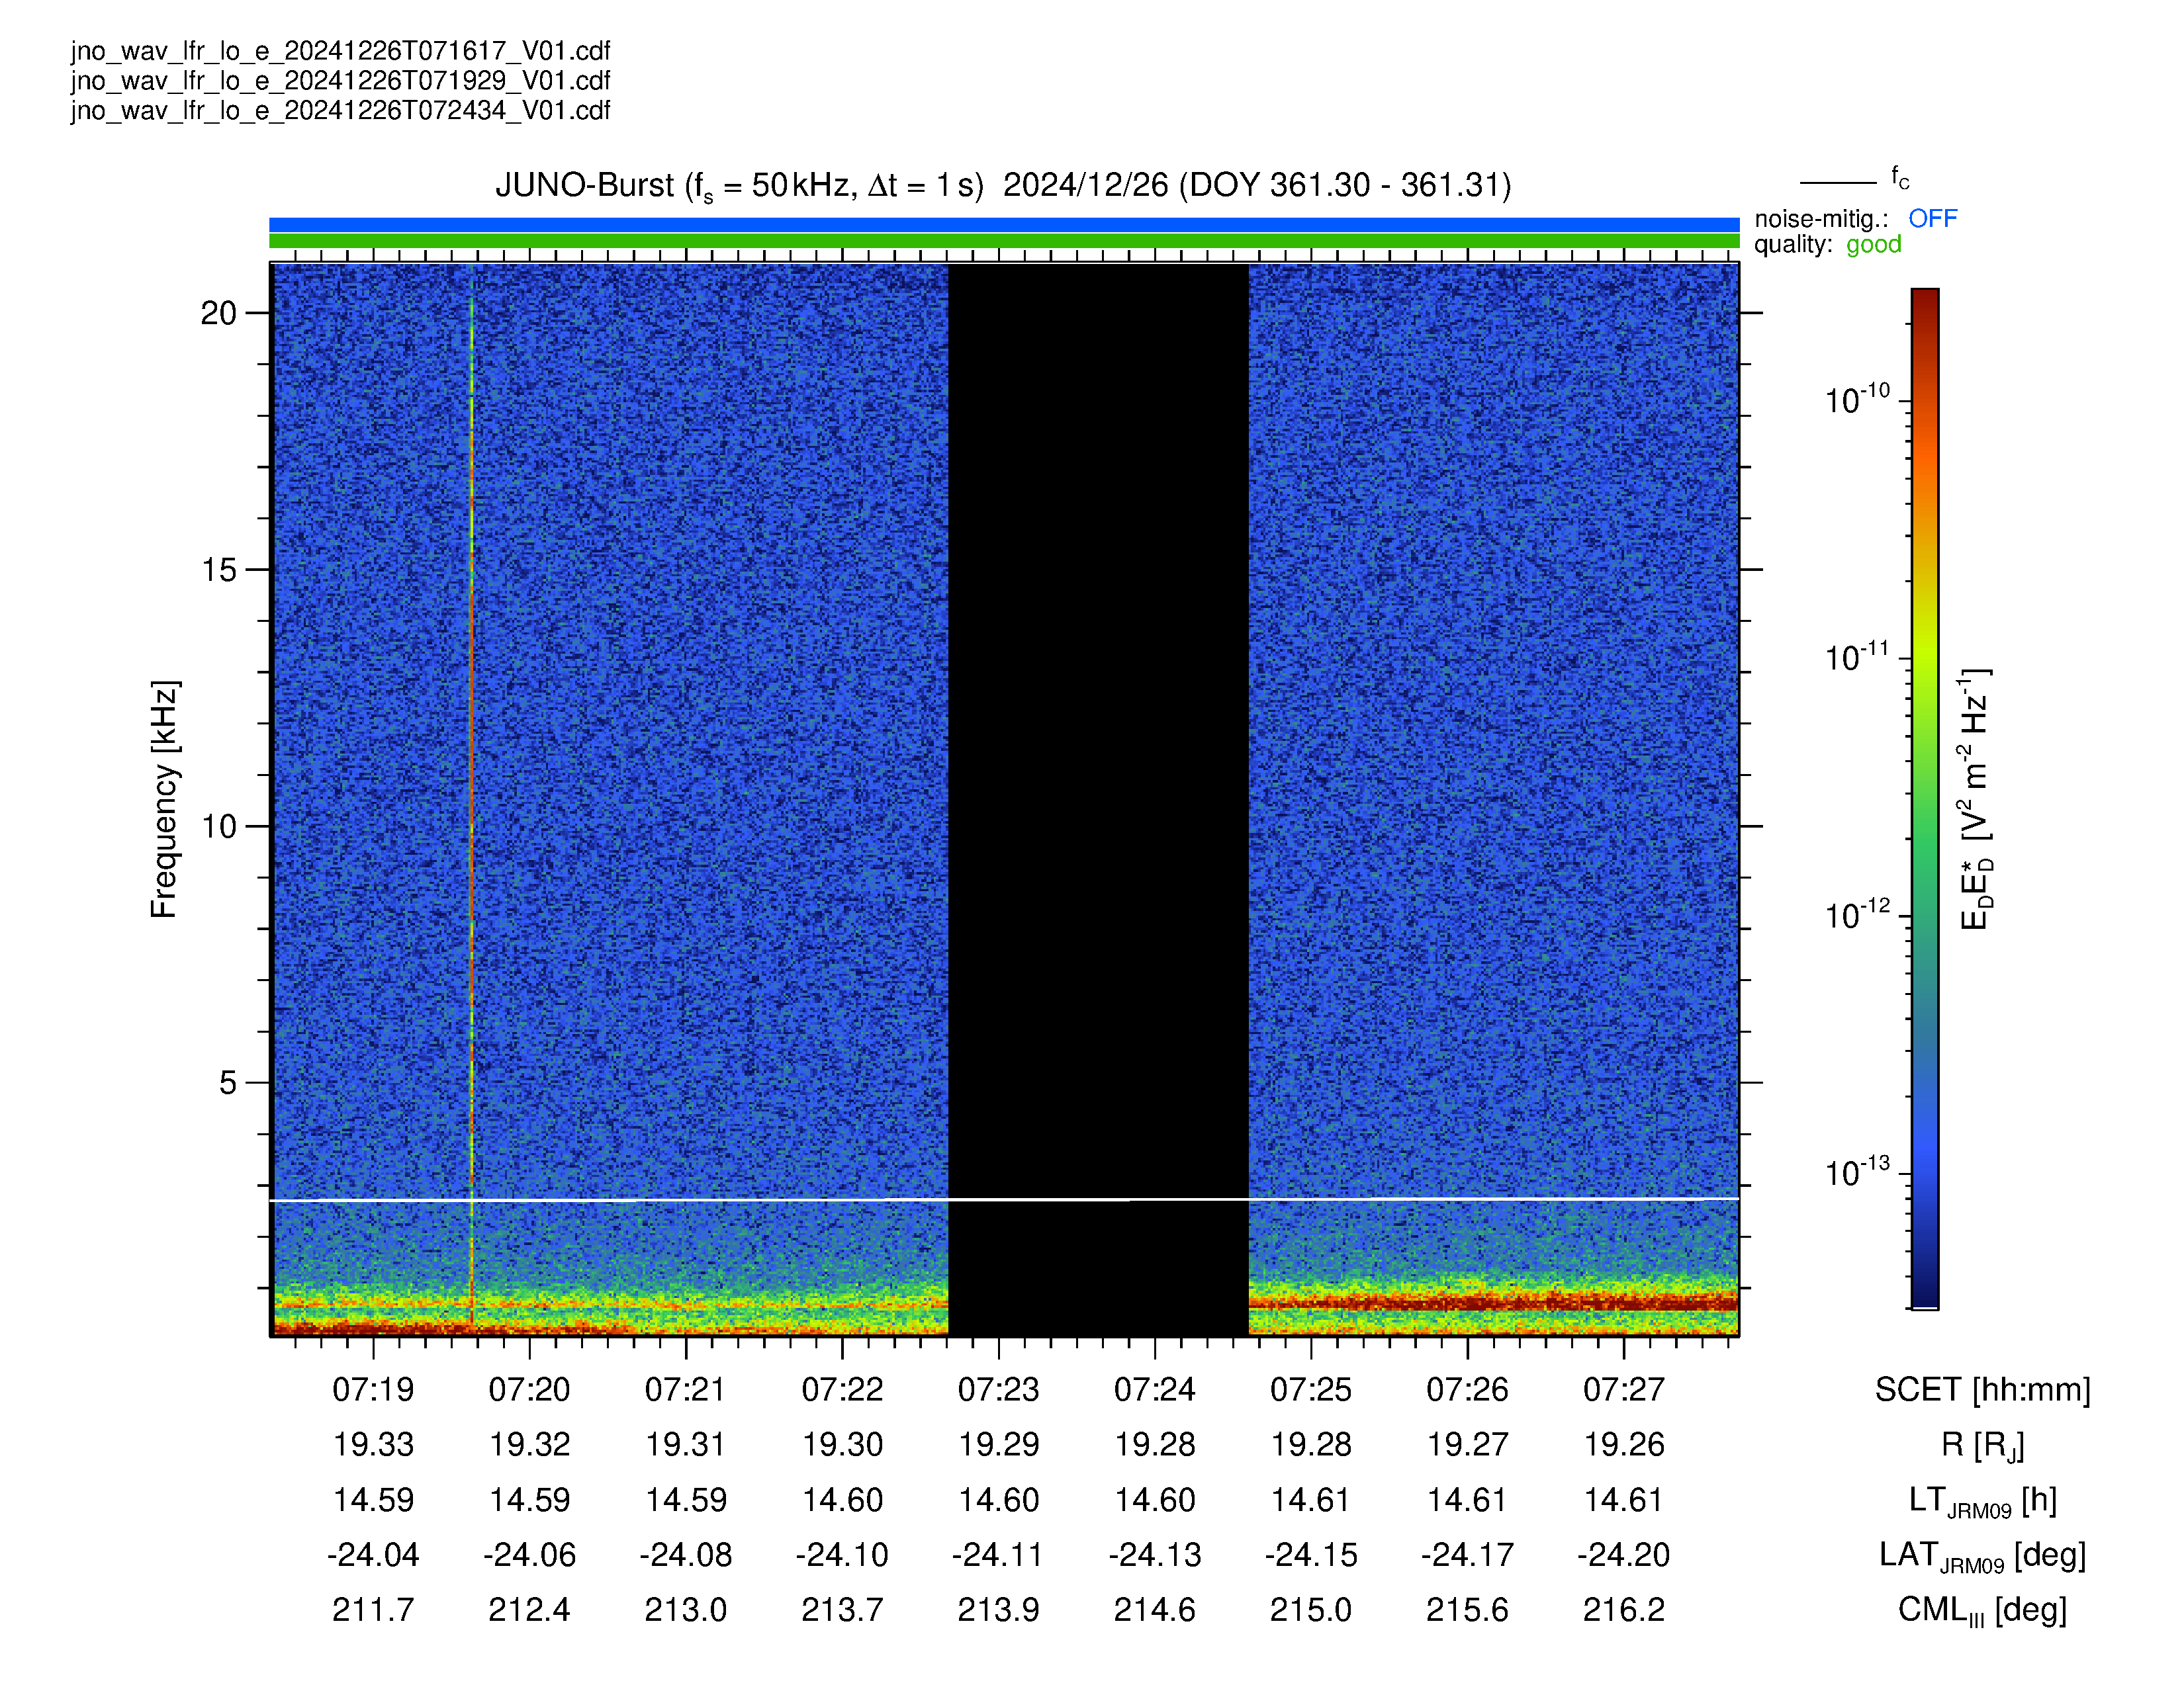2184x1687 pixels.
Task: Click the vertical color scale bar
Action: pyautogui.click(x=1925, y=799)
